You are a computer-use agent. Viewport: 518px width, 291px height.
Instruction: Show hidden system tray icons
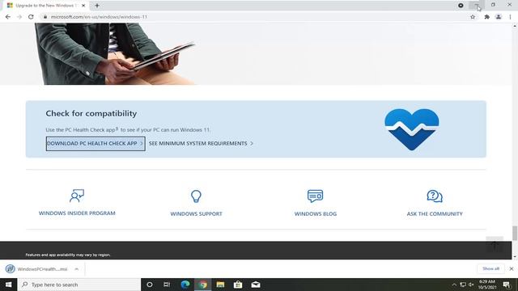tap(454, 285)
